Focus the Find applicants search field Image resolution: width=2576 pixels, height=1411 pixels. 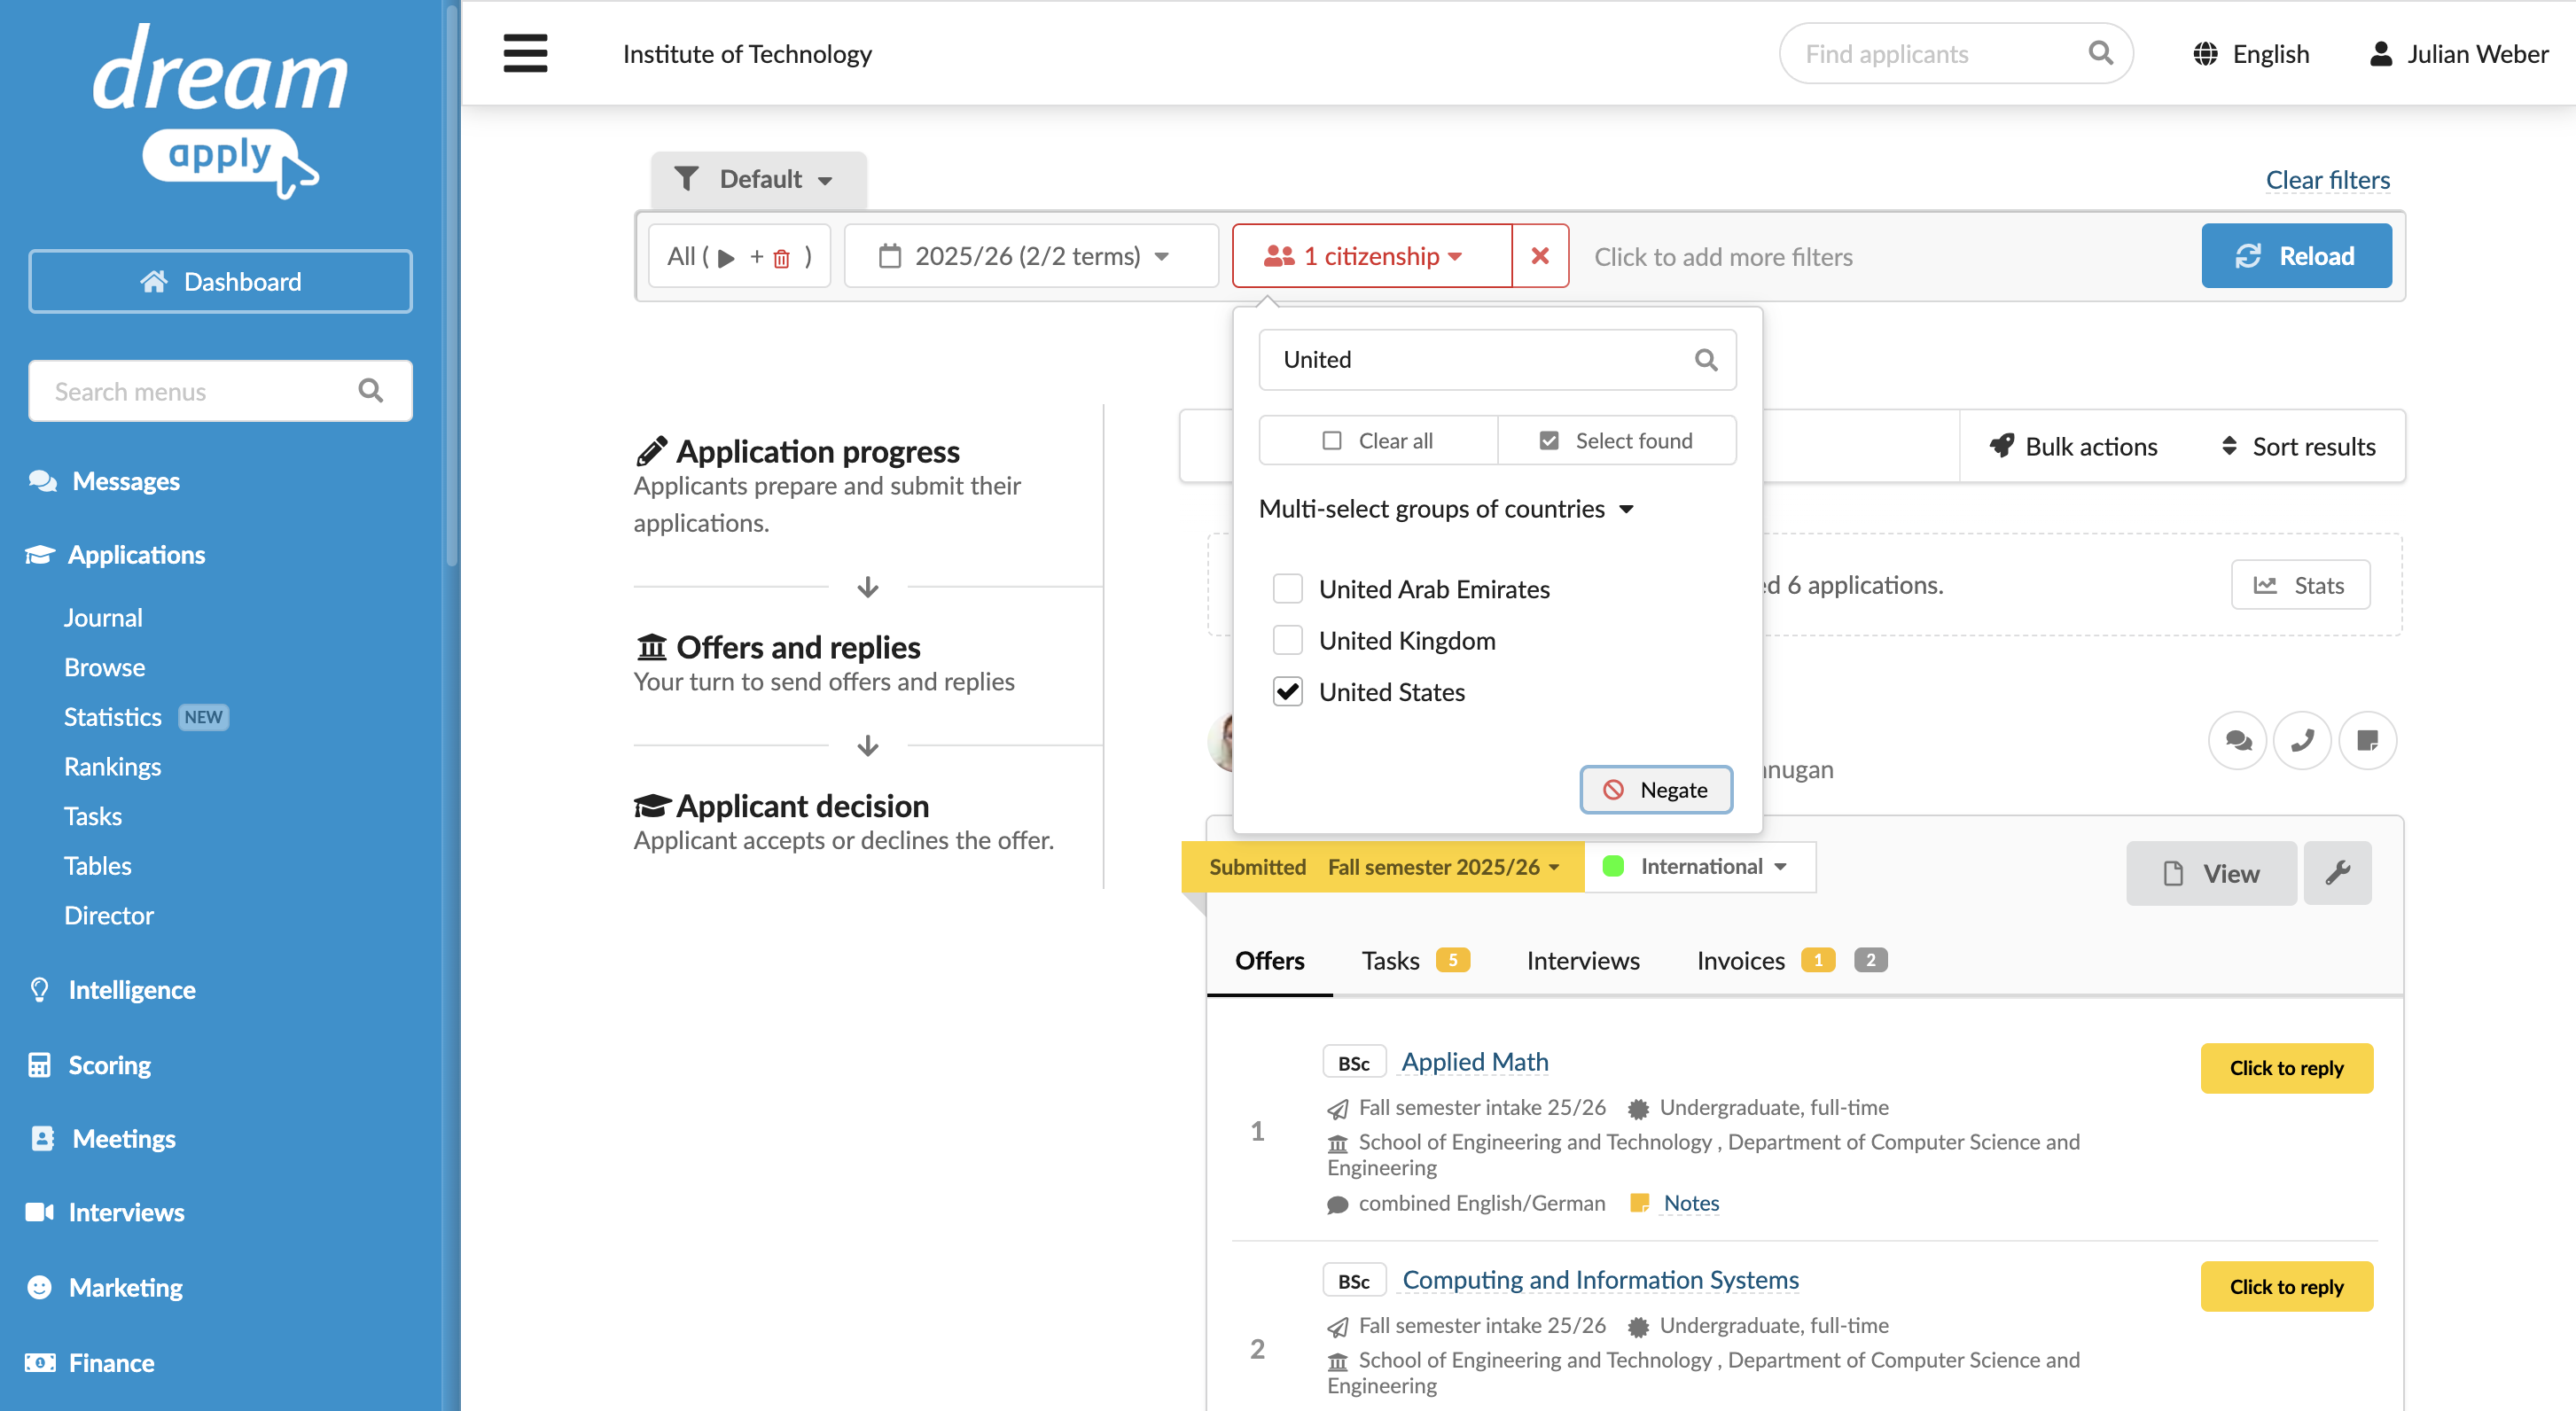click(x=1955, y=53)
